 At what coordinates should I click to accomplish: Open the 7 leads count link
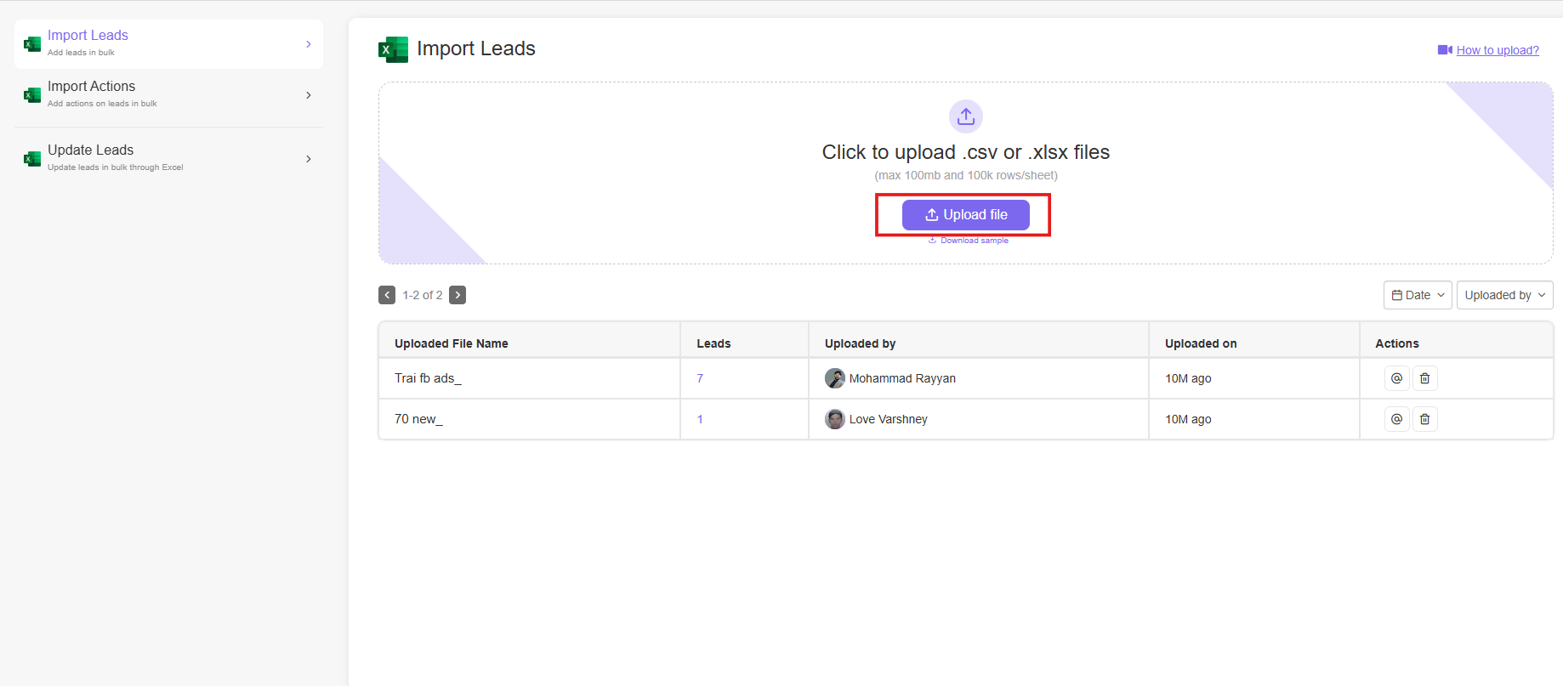coord(700,378)
